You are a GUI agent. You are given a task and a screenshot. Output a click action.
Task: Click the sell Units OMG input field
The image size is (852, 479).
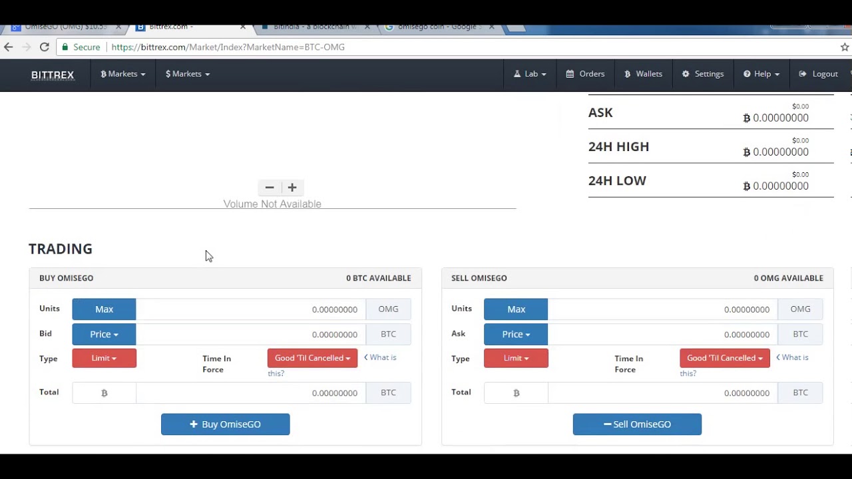point(663,309)
